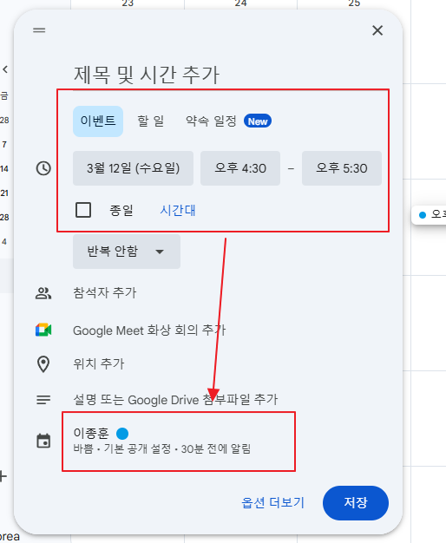Click the plus icon in left sidebar

pyautogui.click(x=3, y=476)
